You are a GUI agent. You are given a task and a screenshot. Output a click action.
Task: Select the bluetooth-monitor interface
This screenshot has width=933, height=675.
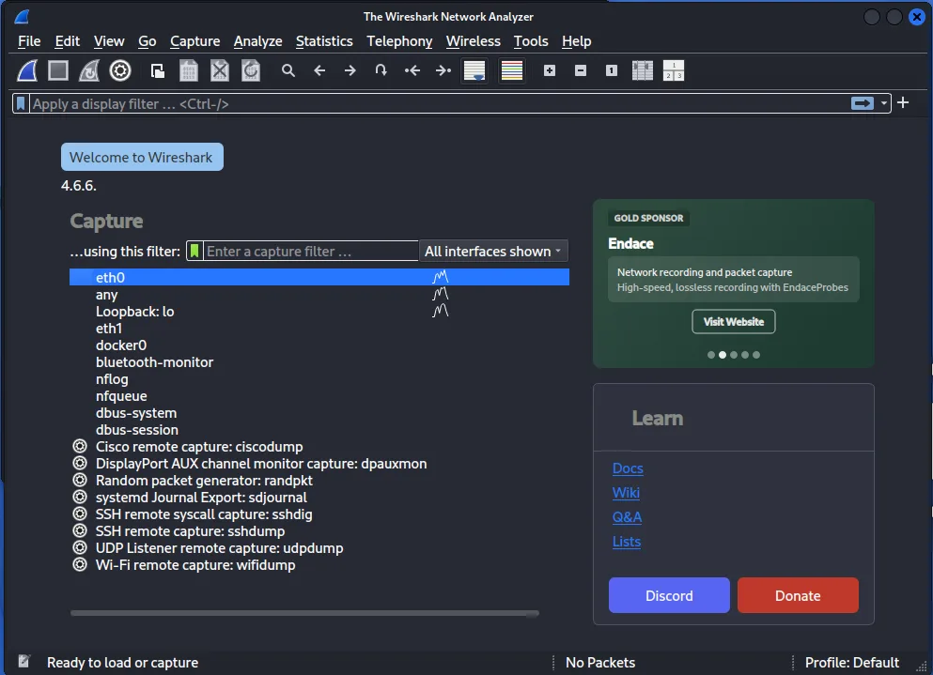tap(319, 362)
